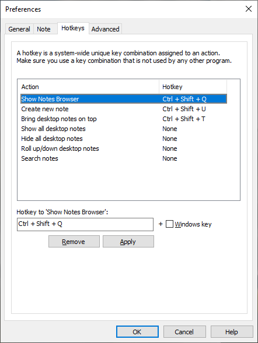This screenshot has height=343, width=258.
Task: Pick the Hide all desktop notes row
Action: coord(124,139)
